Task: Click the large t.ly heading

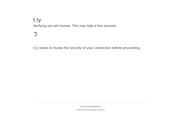Action: click(37, 20)
